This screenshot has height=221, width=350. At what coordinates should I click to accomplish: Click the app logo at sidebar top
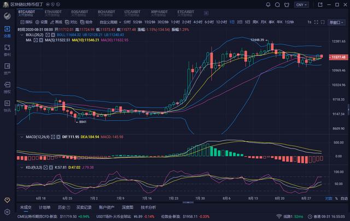[x=7, y=16]
